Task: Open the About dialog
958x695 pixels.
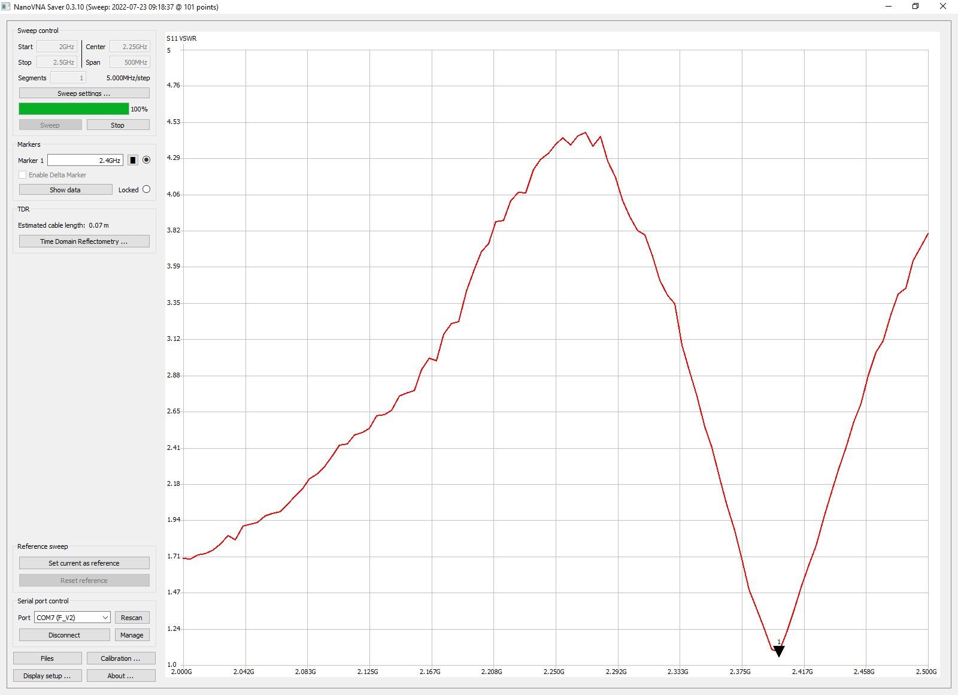Action: 121,676
